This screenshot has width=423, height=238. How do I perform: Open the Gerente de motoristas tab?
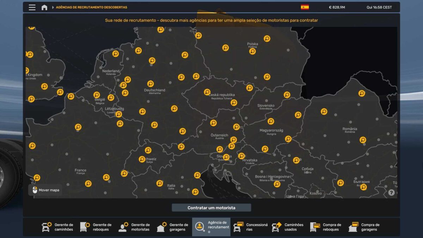click(x=134, y=227)
